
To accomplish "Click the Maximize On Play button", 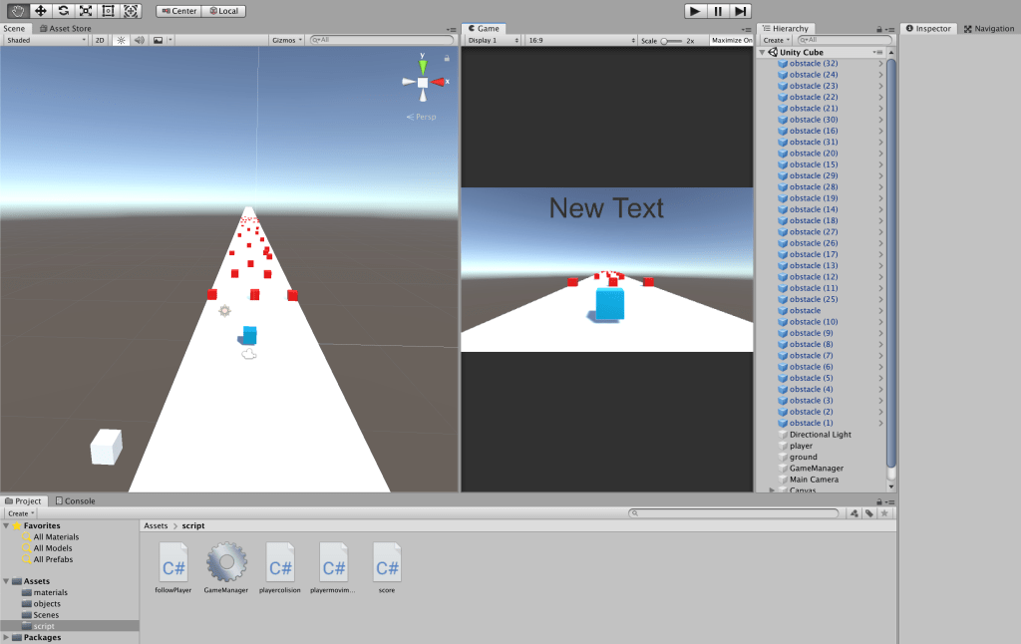I will pos(731,41).
